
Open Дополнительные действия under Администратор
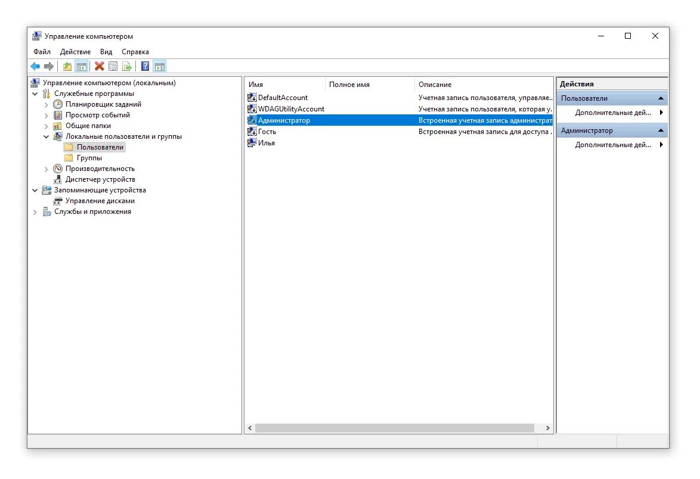click(612, 145)
